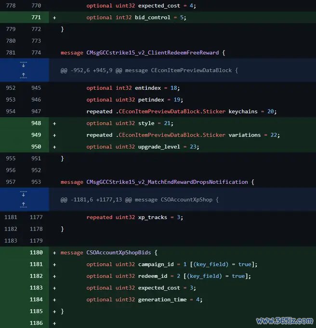Click old line number 781
Screen dimensions: 316x328
(11, 53)
